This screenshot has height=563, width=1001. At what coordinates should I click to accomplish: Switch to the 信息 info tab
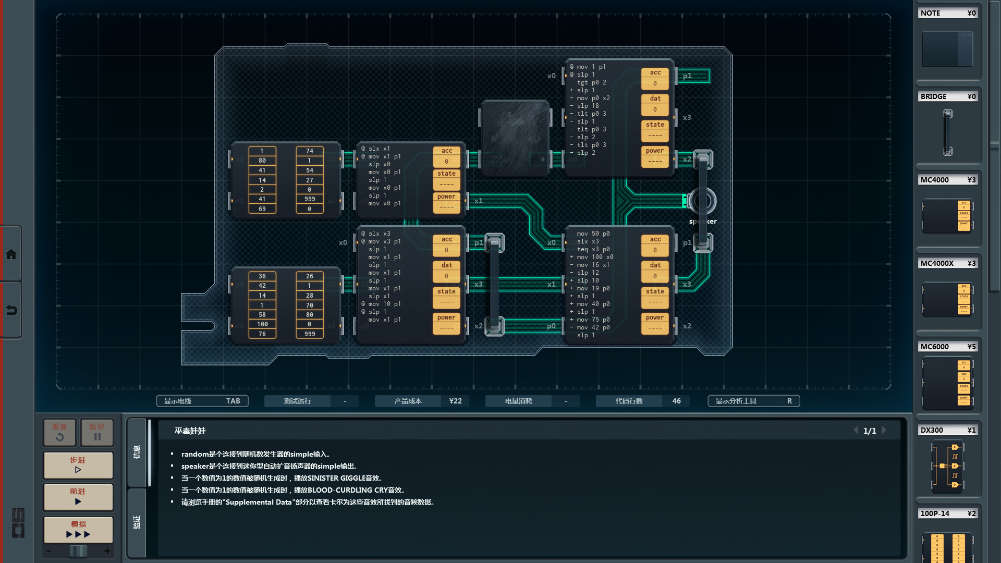pyautogui.click(x=137, y=452)
